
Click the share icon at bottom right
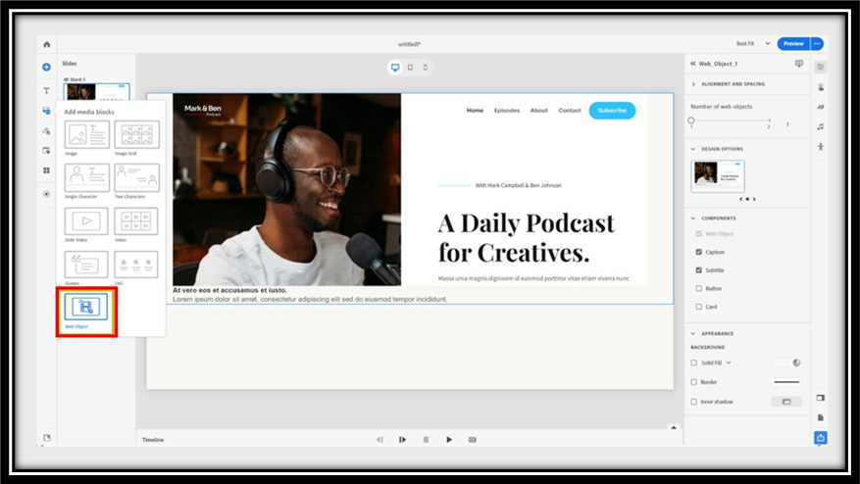click(821, 438)
